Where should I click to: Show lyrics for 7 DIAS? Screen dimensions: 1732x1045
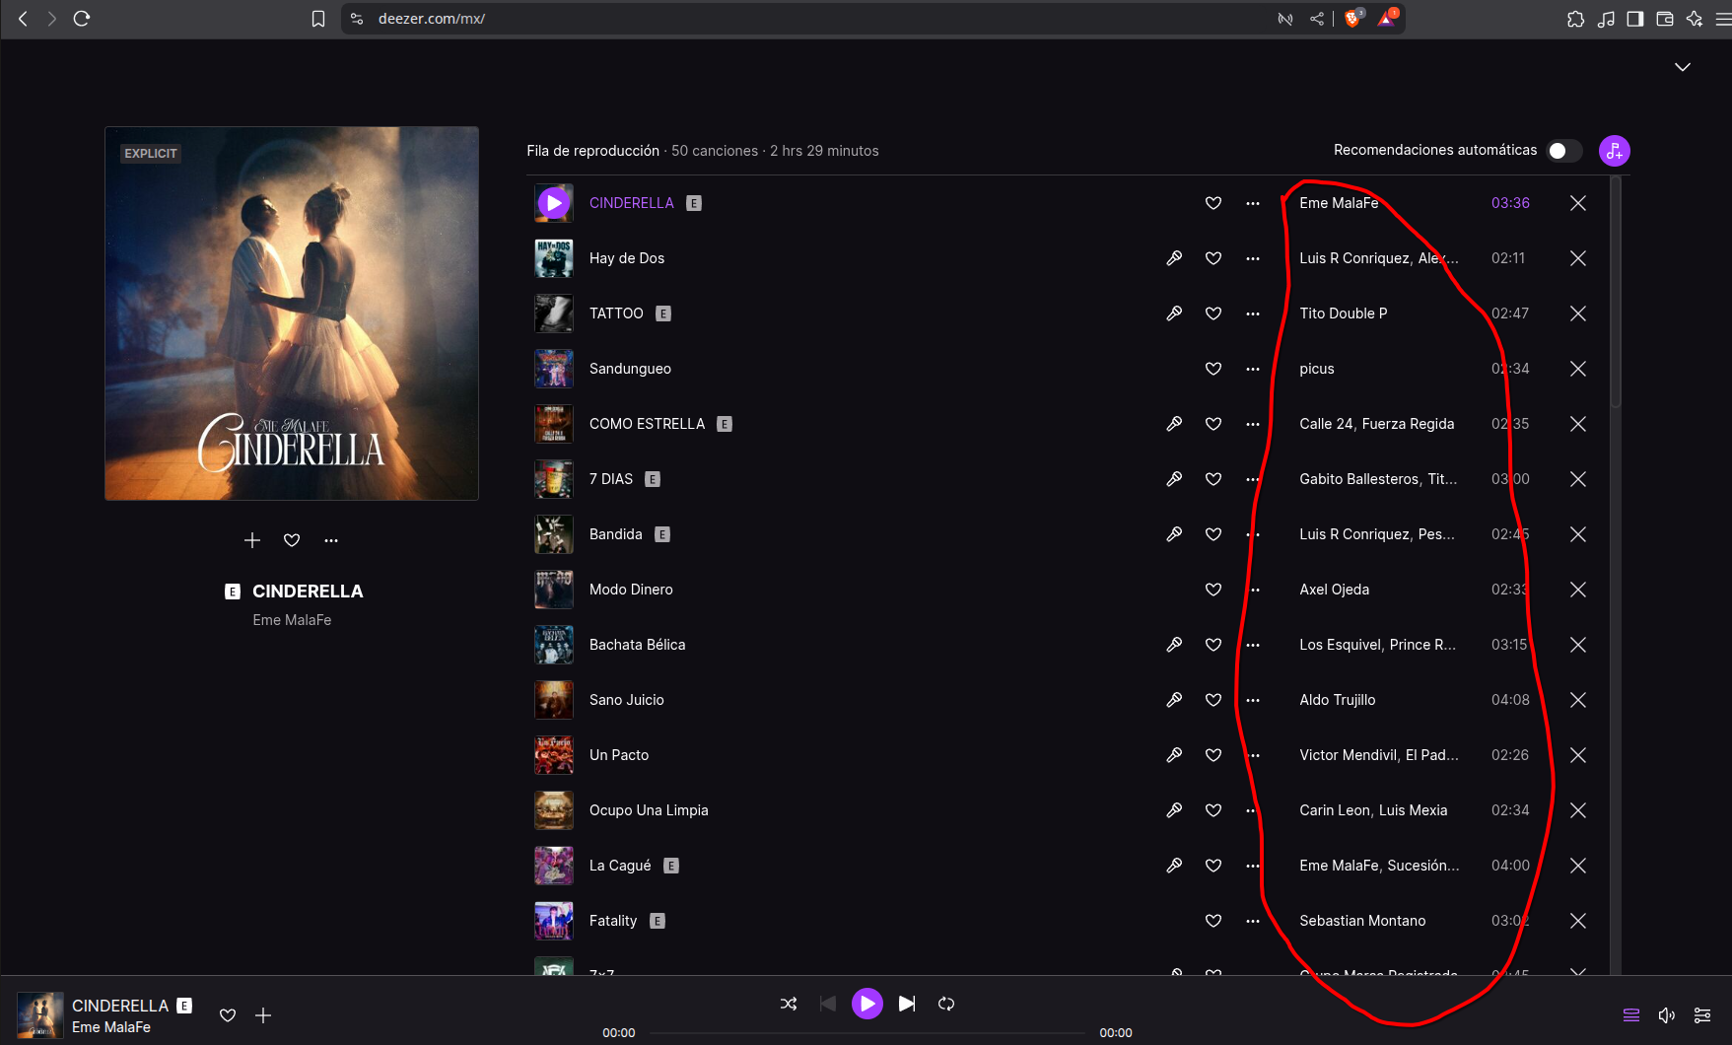point(1174,479)
